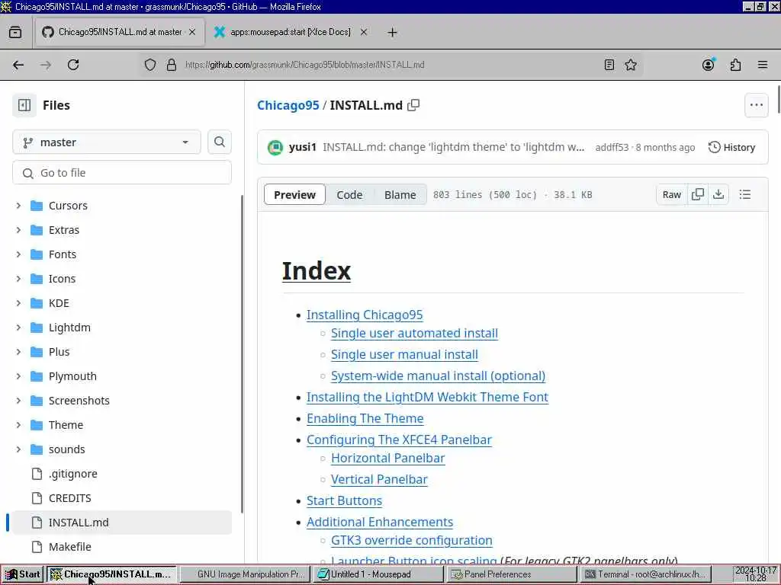Click the file tree scrollbar
Screen dimensions: 781x585
(x=242, y=354)
